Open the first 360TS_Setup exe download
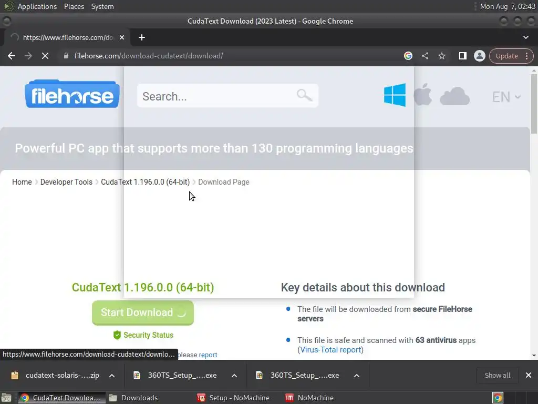The height and width of the screenshot is (404, 538). point(175,375)
